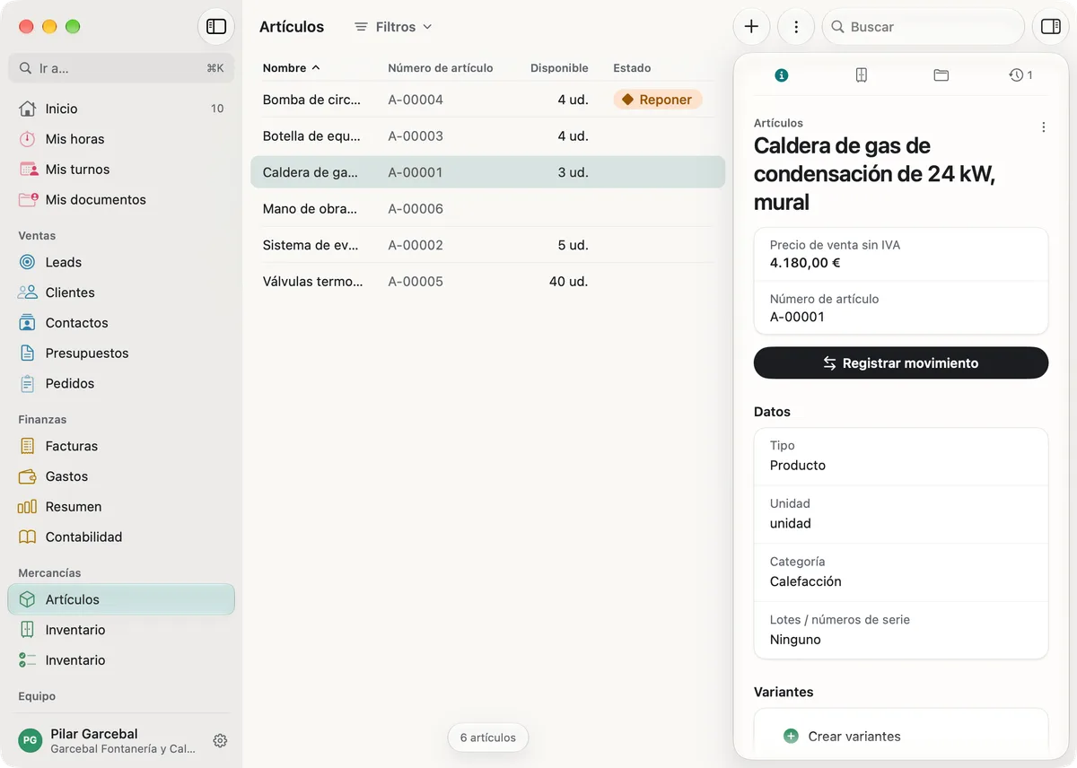Click the green plus icon at Crear variantes
Image resolution: width=1077 pixels, height=768 pixels.
[x=791, y=736]
